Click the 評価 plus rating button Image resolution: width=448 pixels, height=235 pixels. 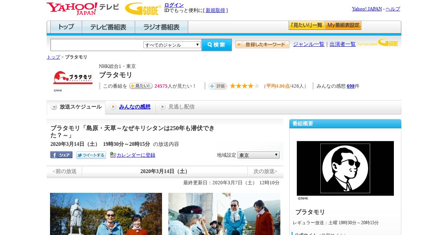click(218, 86)
